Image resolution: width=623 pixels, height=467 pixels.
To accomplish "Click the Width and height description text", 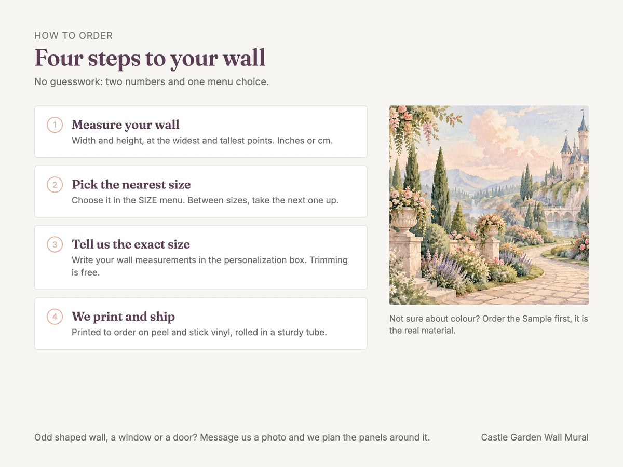I will click(x=202, y=141).
